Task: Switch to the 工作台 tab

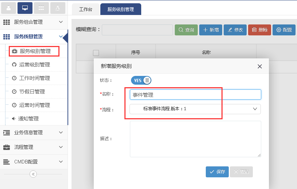Action: (85, 9)
